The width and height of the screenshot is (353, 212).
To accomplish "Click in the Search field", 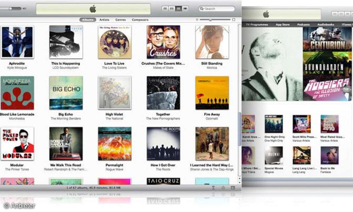I will pos(217,9).
